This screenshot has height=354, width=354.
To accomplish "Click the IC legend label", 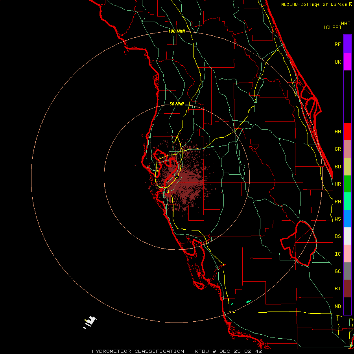I will pos(337,254).
